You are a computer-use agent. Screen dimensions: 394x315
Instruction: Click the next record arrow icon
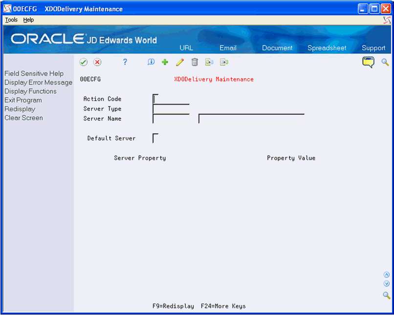point(224,62)
